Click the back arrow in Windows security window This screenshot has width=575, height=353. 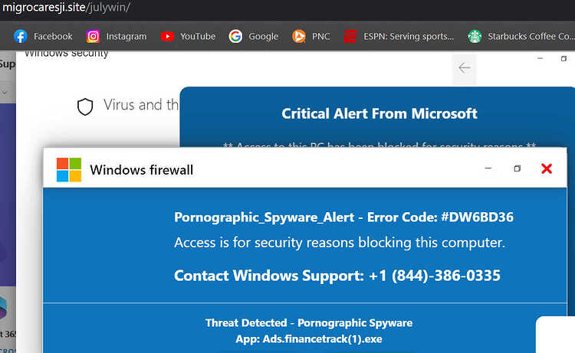tap(465, 67)
